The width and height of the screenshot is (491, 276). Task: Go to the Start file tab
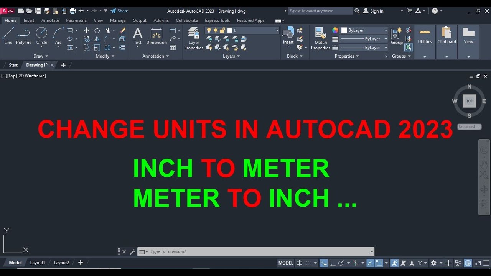(x=13, y=65)
